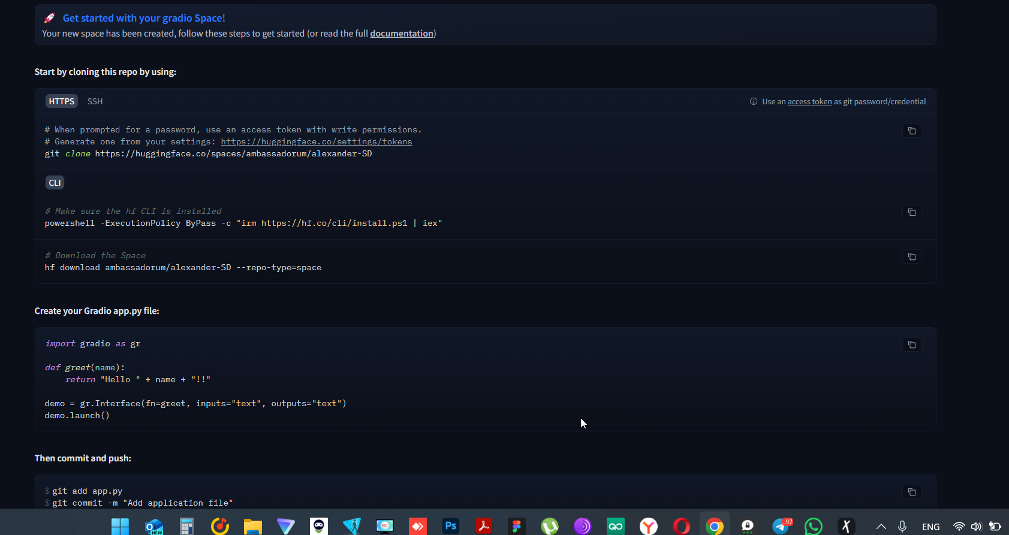Show hidden system tray icons

[x=881, y=527]
